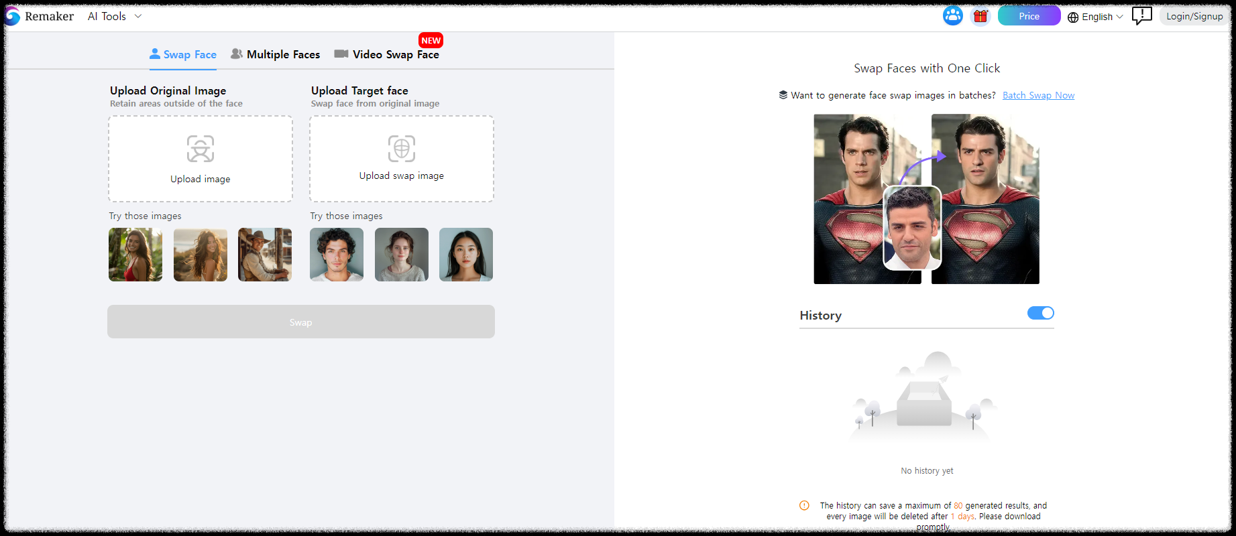Switch to the Swap Face tab
1236x536 pixels.
tap(183, 54)
